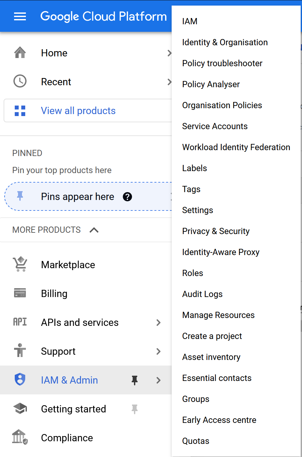Click the Google Cloud Platform title
The width and height of the screenshot is (302, 457).
(x=104, y=16)
